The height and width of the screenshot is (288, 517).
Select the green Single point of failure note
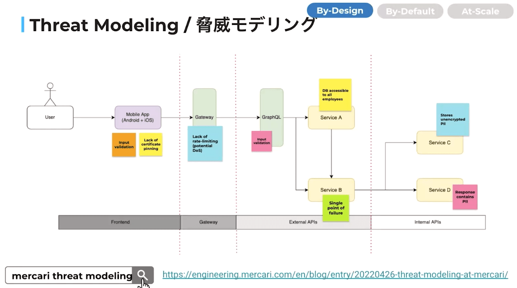pos(335,208)
